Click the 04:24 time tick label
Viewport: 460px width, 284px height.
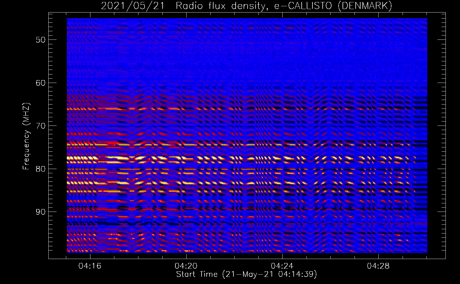282,266
